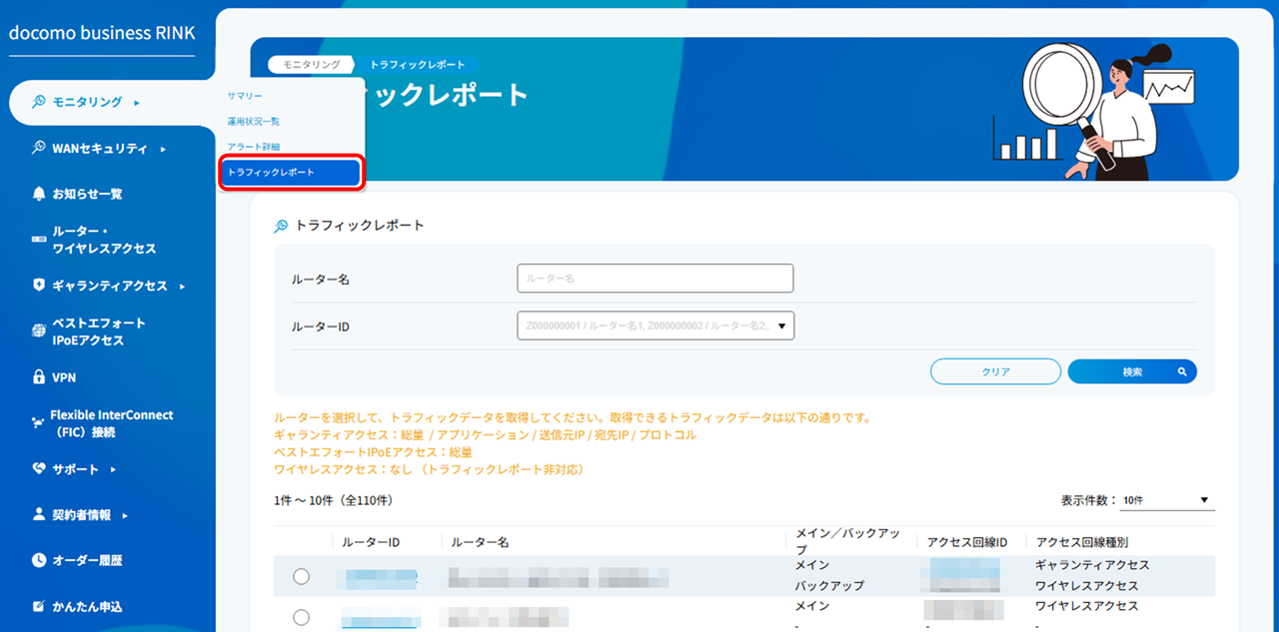Click the router icon for ルーター・ワイヤレスアクセス
The width and height of the screenshot is (1279, 632).
click(x=39, y=240)
